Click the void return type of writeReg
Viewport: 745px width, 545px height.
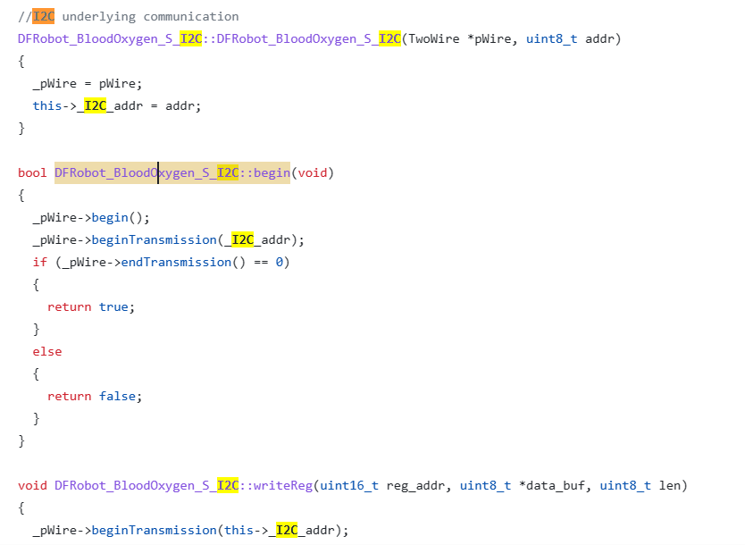pos(32,485)
